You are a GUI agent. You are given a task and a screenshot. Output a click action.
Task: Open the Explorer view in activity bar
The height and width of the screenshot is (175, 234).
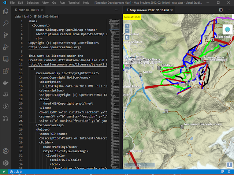coord(5,11)
